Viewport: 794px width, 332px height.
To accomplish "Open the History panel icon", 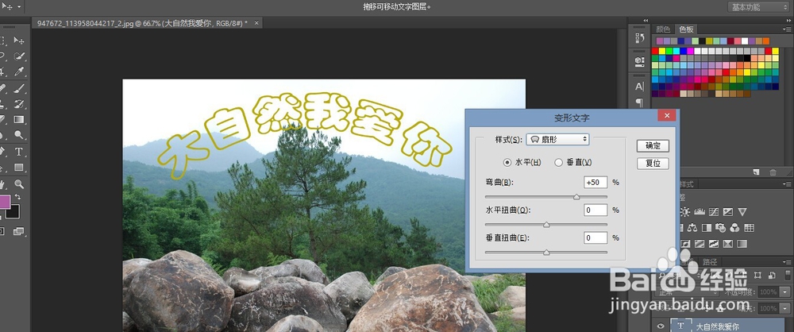I will pyautogui.click(x=639, y=38).
